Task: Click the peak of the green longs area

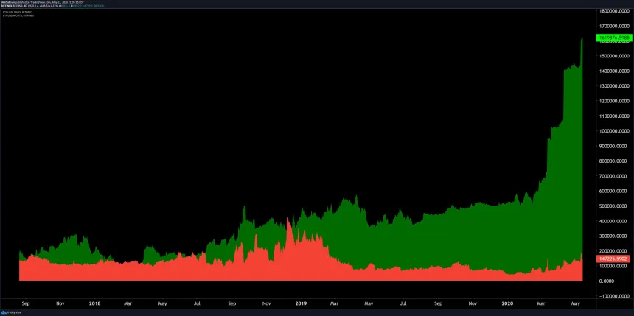Action: 582,40
